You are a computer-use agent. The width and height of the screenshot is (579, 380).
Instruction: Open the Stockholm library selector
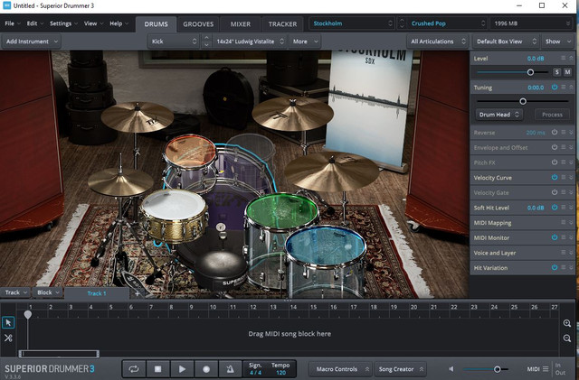352,23
